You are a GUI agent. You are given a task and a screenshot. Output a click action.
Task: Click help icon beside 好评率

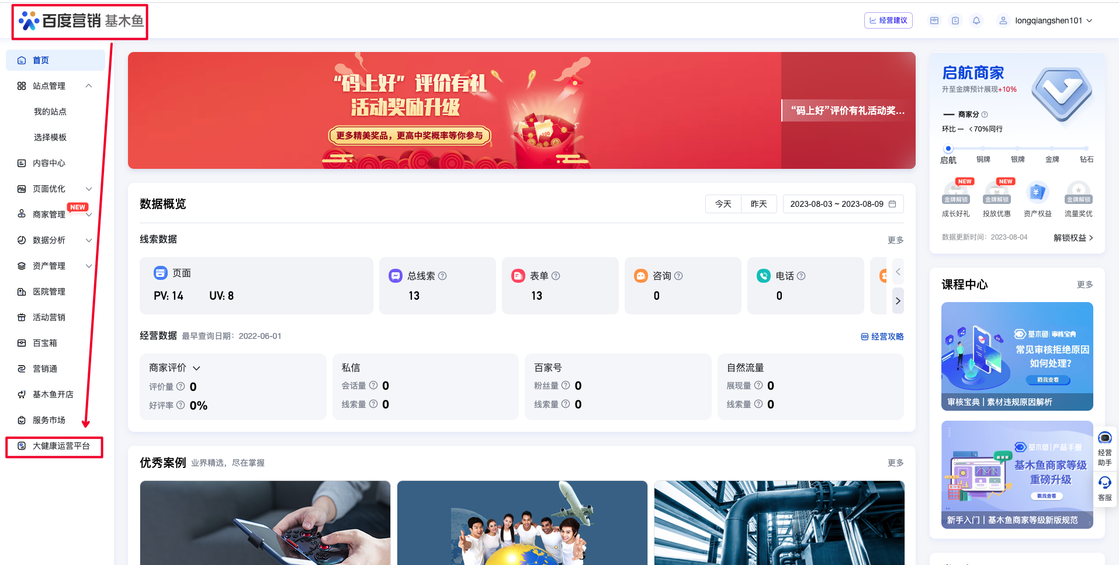coord(181,405)
